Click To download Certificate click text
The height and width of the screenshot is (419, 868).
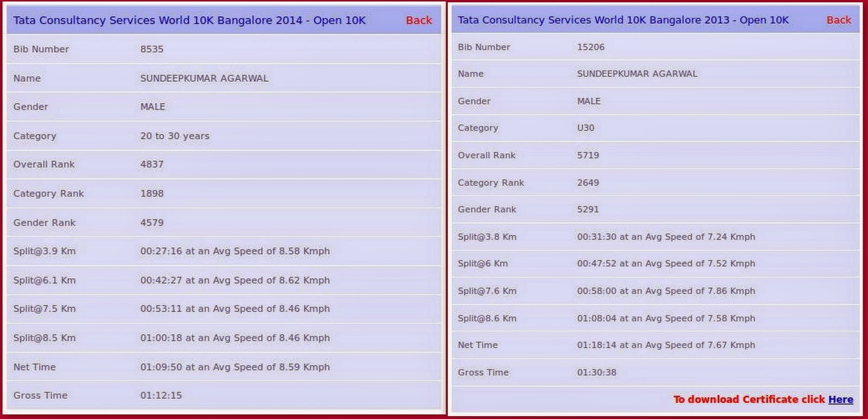pyautogui.click(x=749, y=399)
